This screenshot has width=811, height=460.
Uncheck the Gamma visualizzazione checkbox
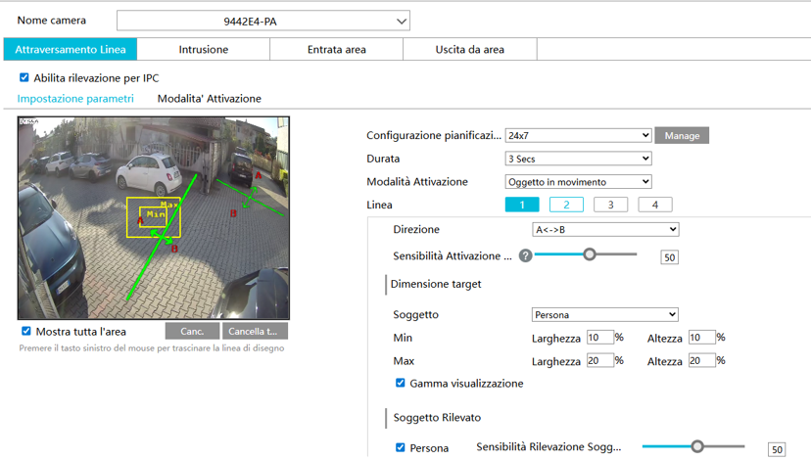[x=400, y=384]
